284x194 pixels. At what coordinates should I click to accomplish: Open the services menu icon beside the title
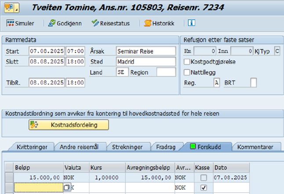click(11, 8)
